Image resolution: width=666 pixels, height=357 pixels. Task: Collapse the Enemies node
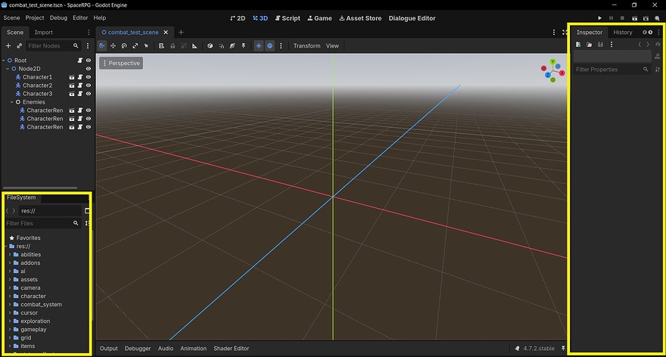(12, 102)
